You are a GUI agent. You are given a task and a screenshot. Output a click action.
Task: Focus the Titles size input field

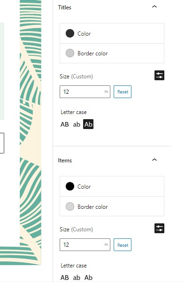[x=85, y=91]
